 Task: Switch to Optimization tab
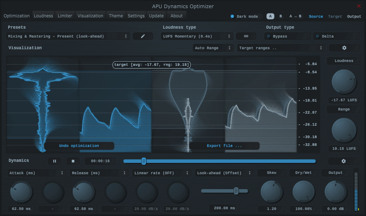tap(17, 16)
